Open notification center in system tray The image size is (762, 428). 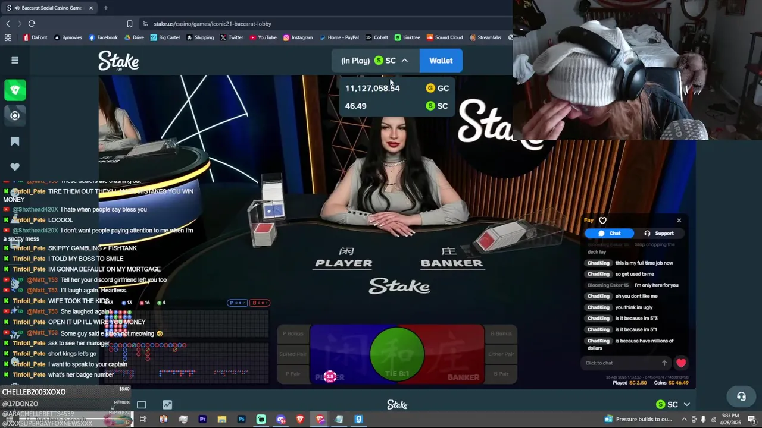tap(752, 419)
